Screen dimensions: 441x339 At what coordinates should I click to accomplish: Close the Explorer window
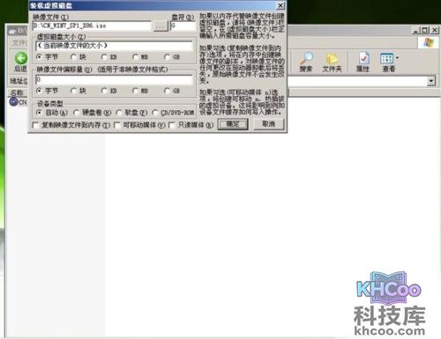pyautogui.click(x=434, y=30)
